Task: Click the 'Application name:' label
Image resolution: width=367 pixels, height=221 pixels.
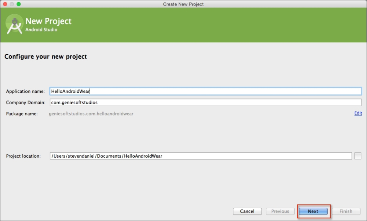Action: click(25, 91)
